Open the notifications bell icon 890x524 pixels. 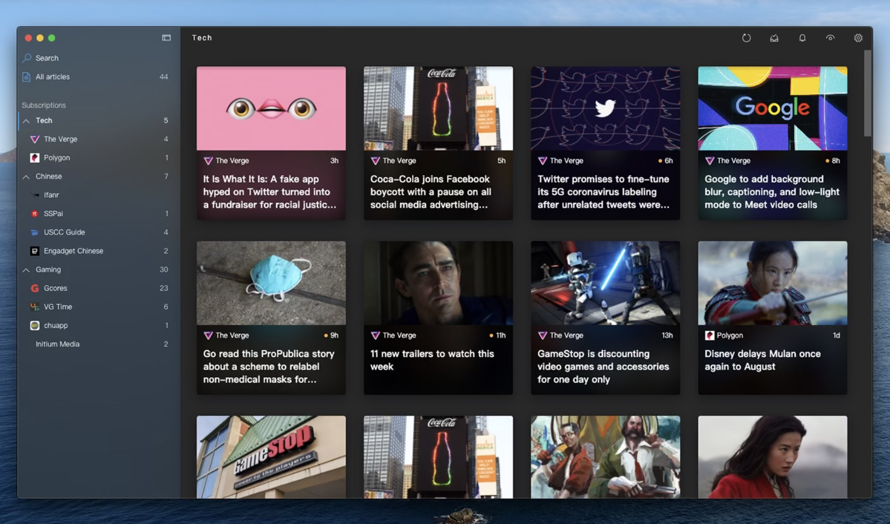(802, 38)
